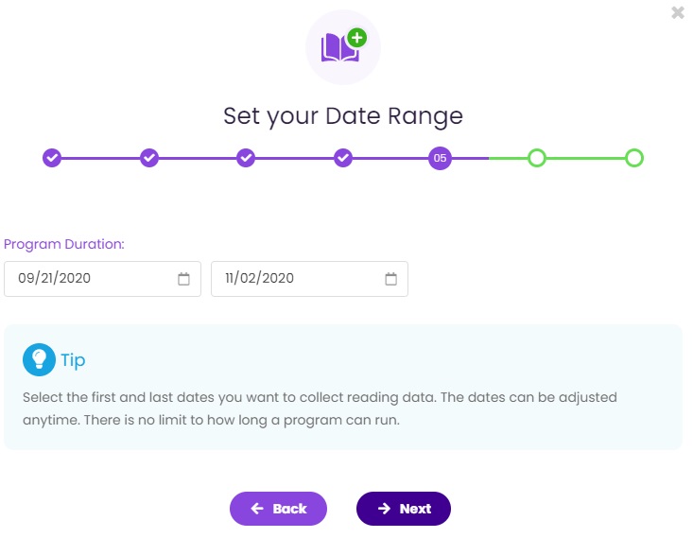Go back with the Back button
This screenshot has height=538, width=693.
click(x=278, y=509)
